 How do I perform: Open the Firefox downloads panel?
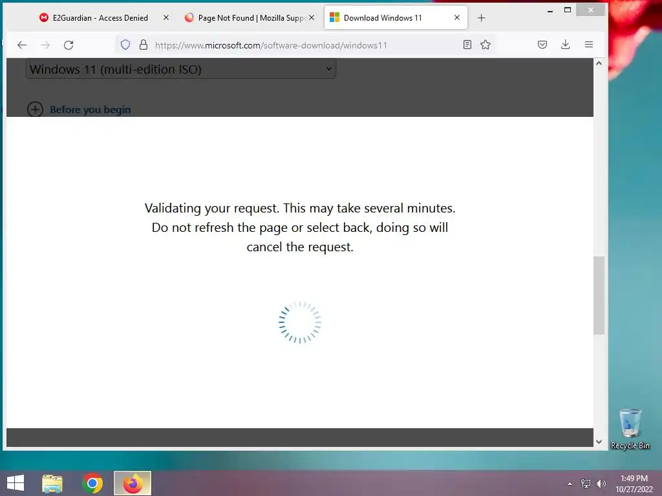(565, 45)
